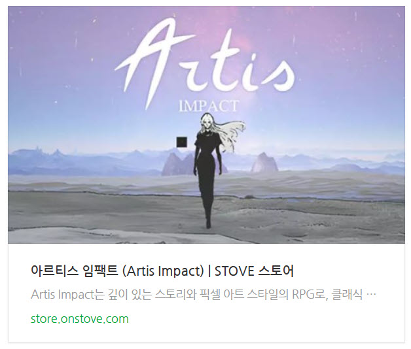Click the white 'Artis' cursive logo
Screen dimensions: 411x349
pos(205,61)
